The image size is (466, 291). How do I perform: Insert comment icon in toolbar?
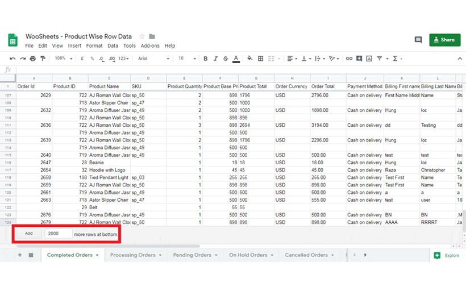[359, 59]
